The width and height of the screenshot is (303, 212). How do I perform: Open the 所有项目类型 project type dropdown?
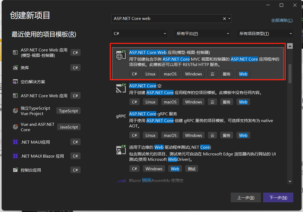pyautogui.click(x=265, y=34)
